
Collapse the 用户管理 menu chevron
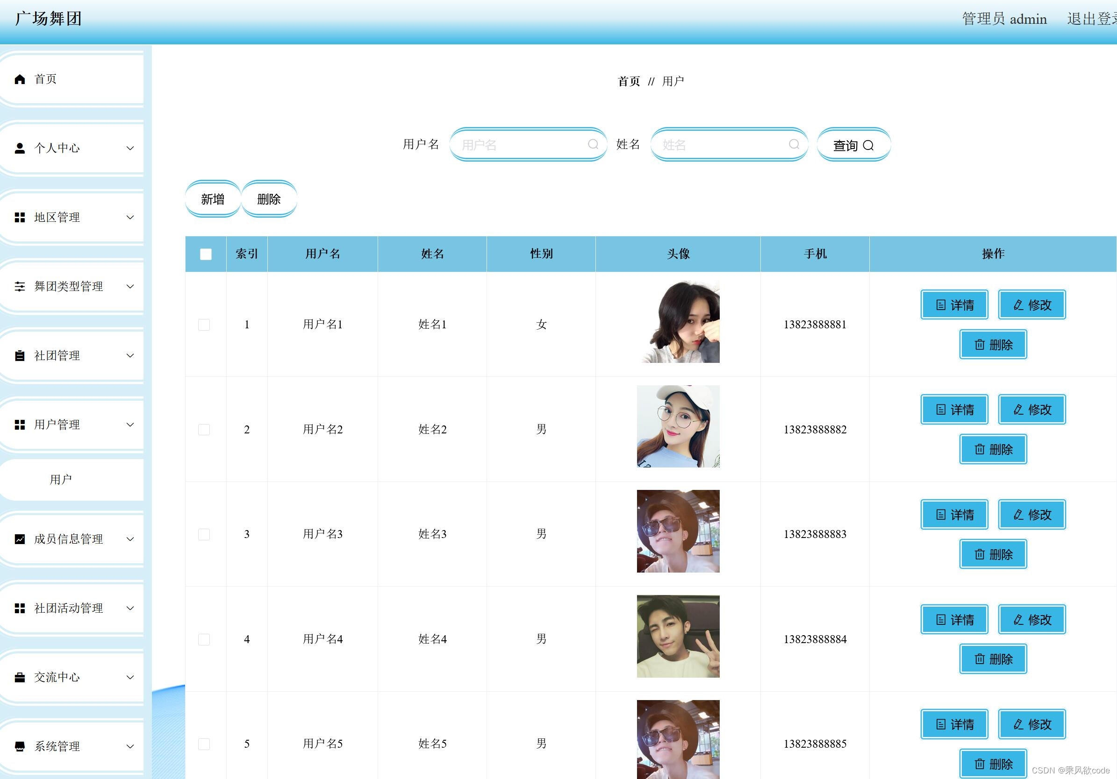click(x=130, y=425)
